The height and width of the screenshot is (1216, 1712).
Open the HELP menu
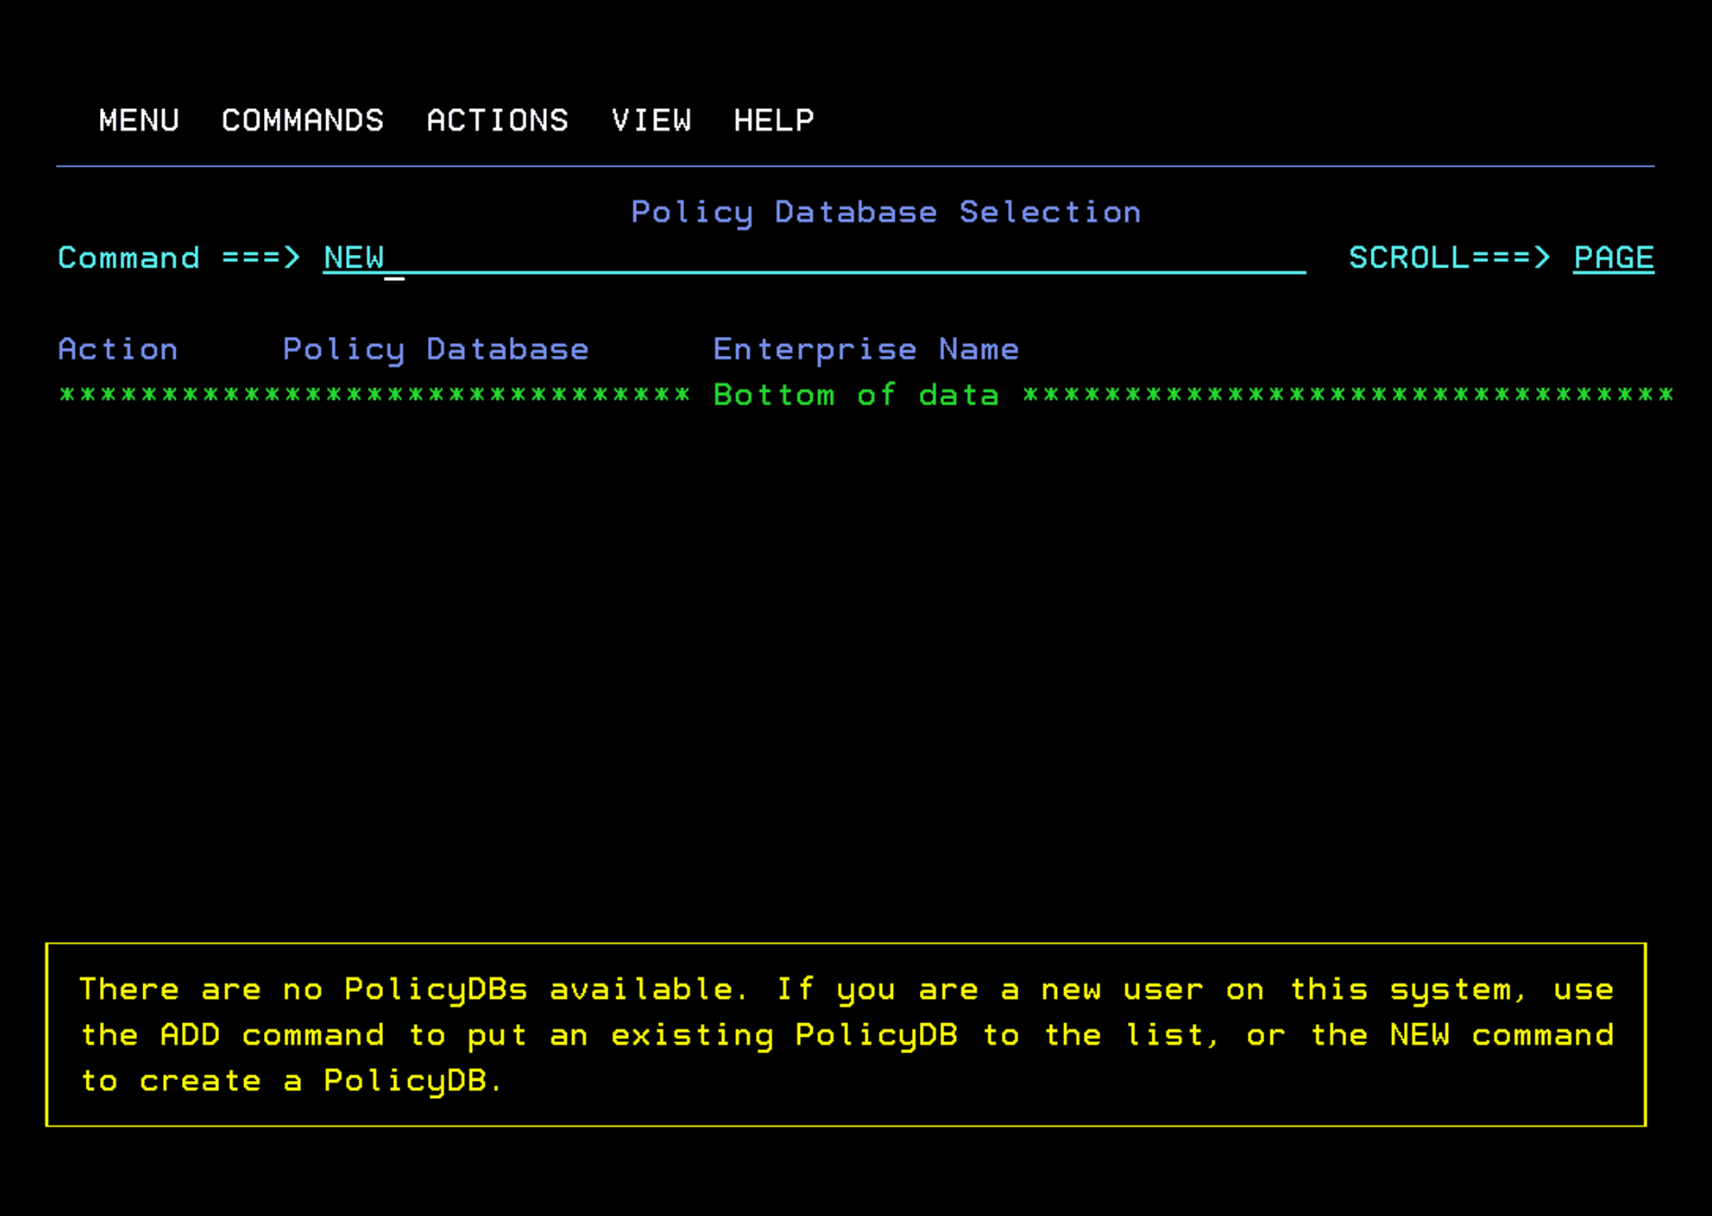[774, 120]
